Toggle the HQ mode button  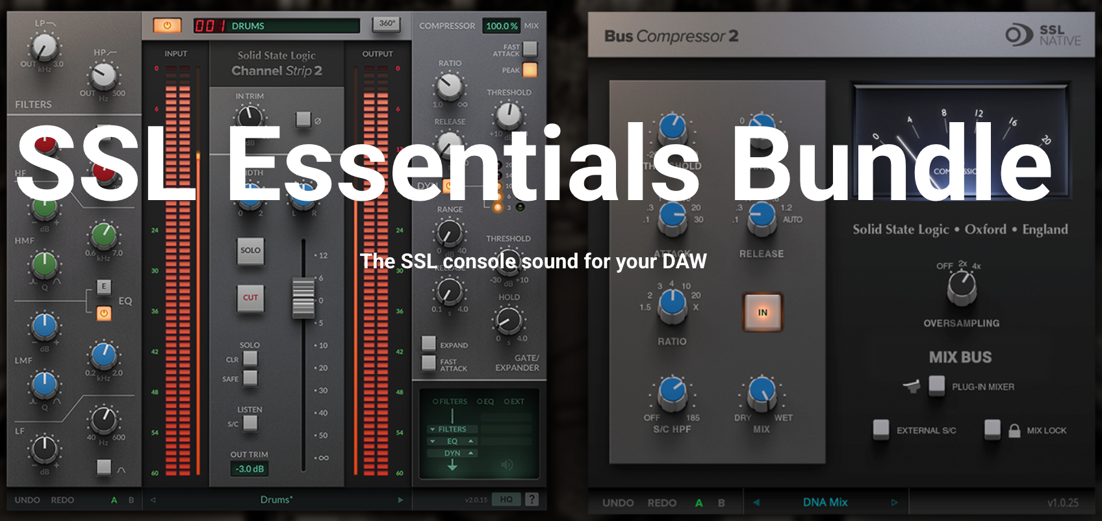pos(506,499)
